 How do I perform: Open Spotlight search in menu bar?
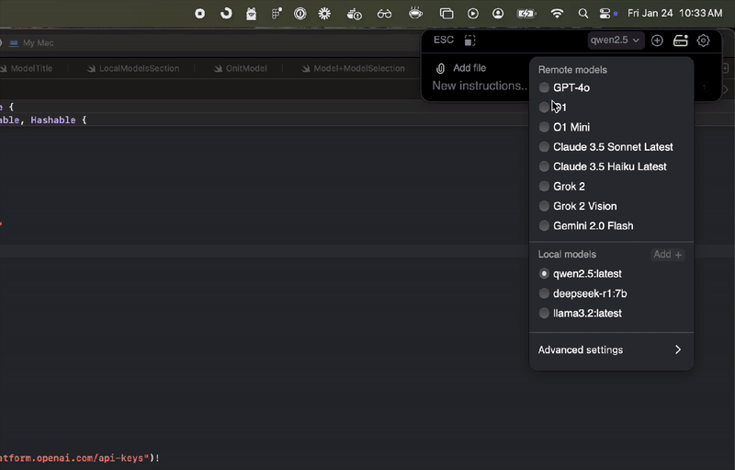coord(582,14)
